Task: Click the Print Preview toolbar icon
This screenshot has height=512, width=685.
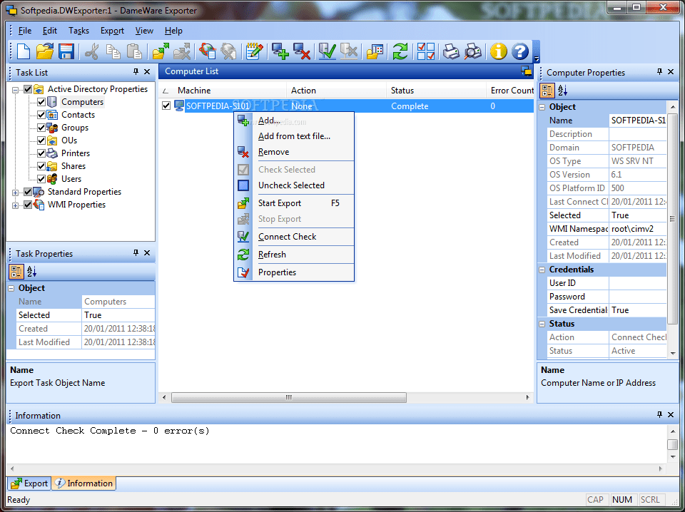Action: (472, 51)
